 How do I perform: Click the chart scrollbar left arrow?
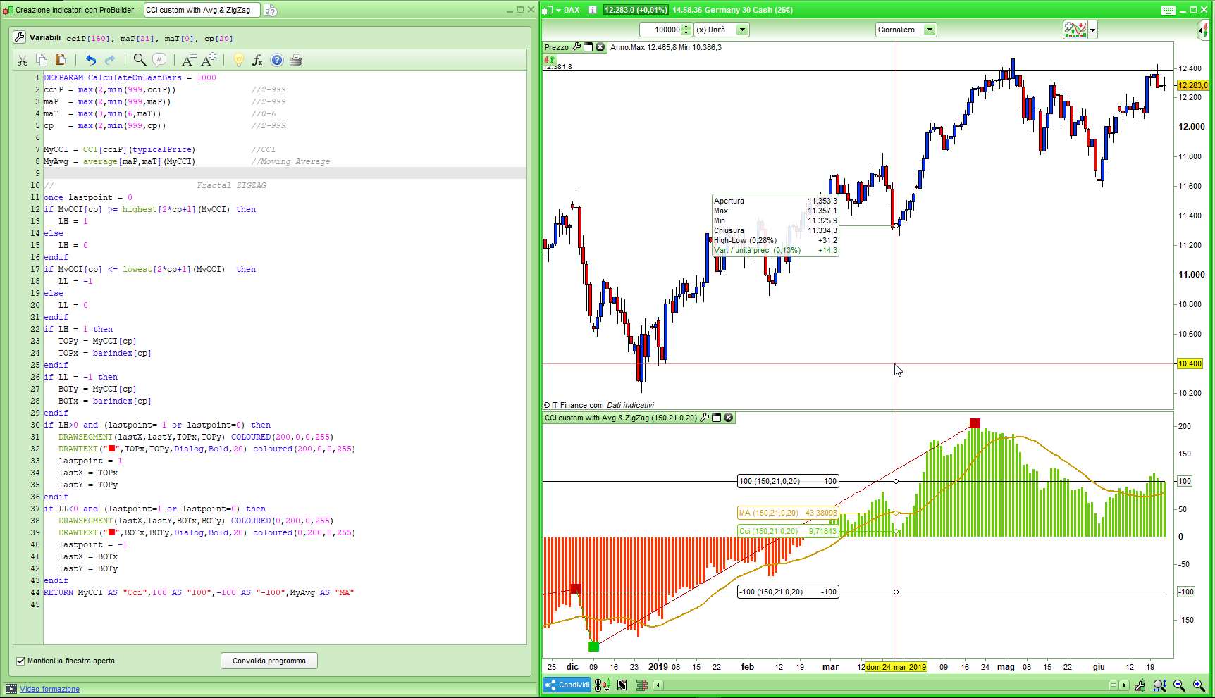tap(658, 685)
